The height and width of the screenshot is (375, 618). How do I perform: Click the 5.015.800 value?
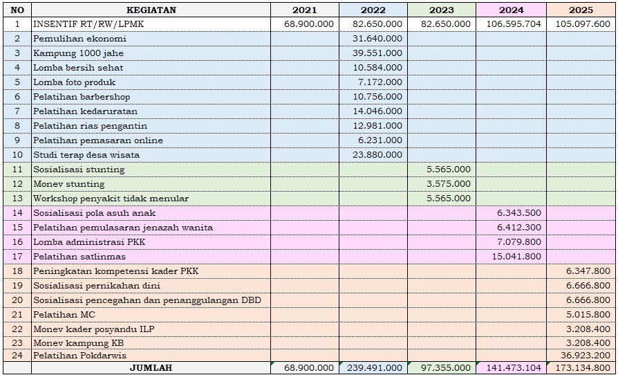(x=588, y=315)
